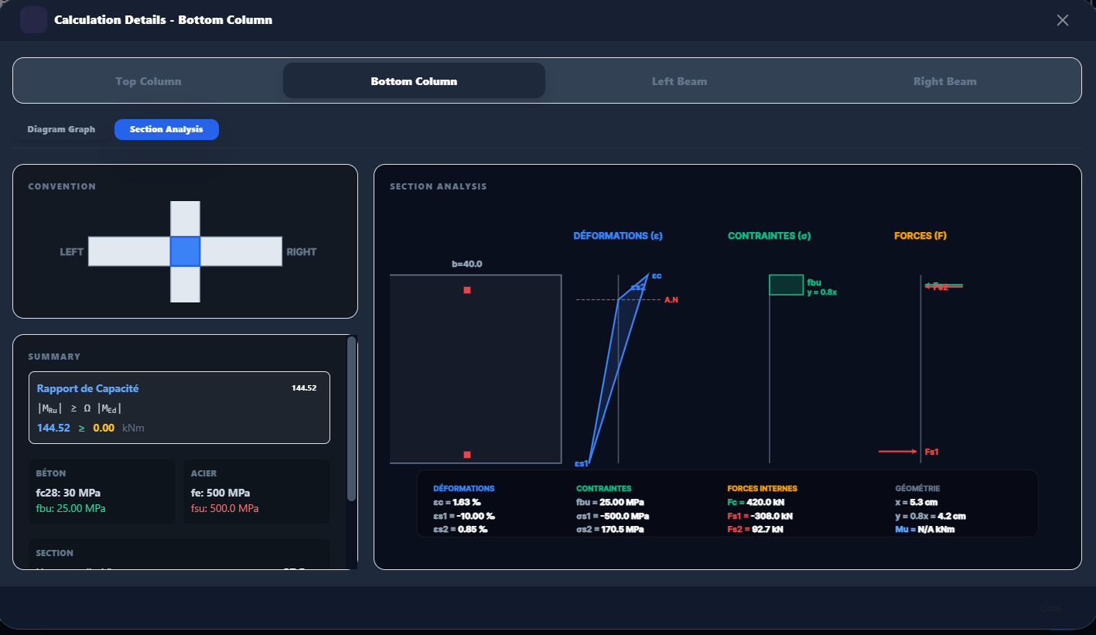Select the Rapport de Capacité summary card
This screenshot has width=1096, height=635.
coord(179,408)
